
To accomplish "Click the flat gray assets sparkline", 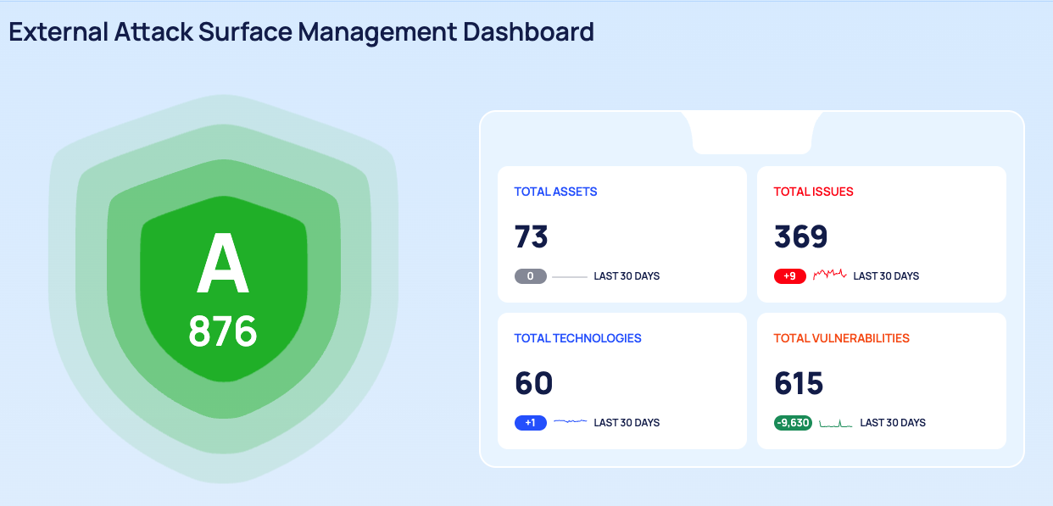I will click(571, 277).
